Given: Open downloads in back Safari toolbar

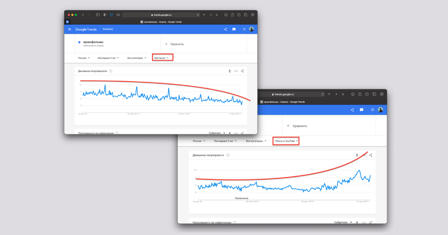Looking at the screenshot, I should 353,94.
